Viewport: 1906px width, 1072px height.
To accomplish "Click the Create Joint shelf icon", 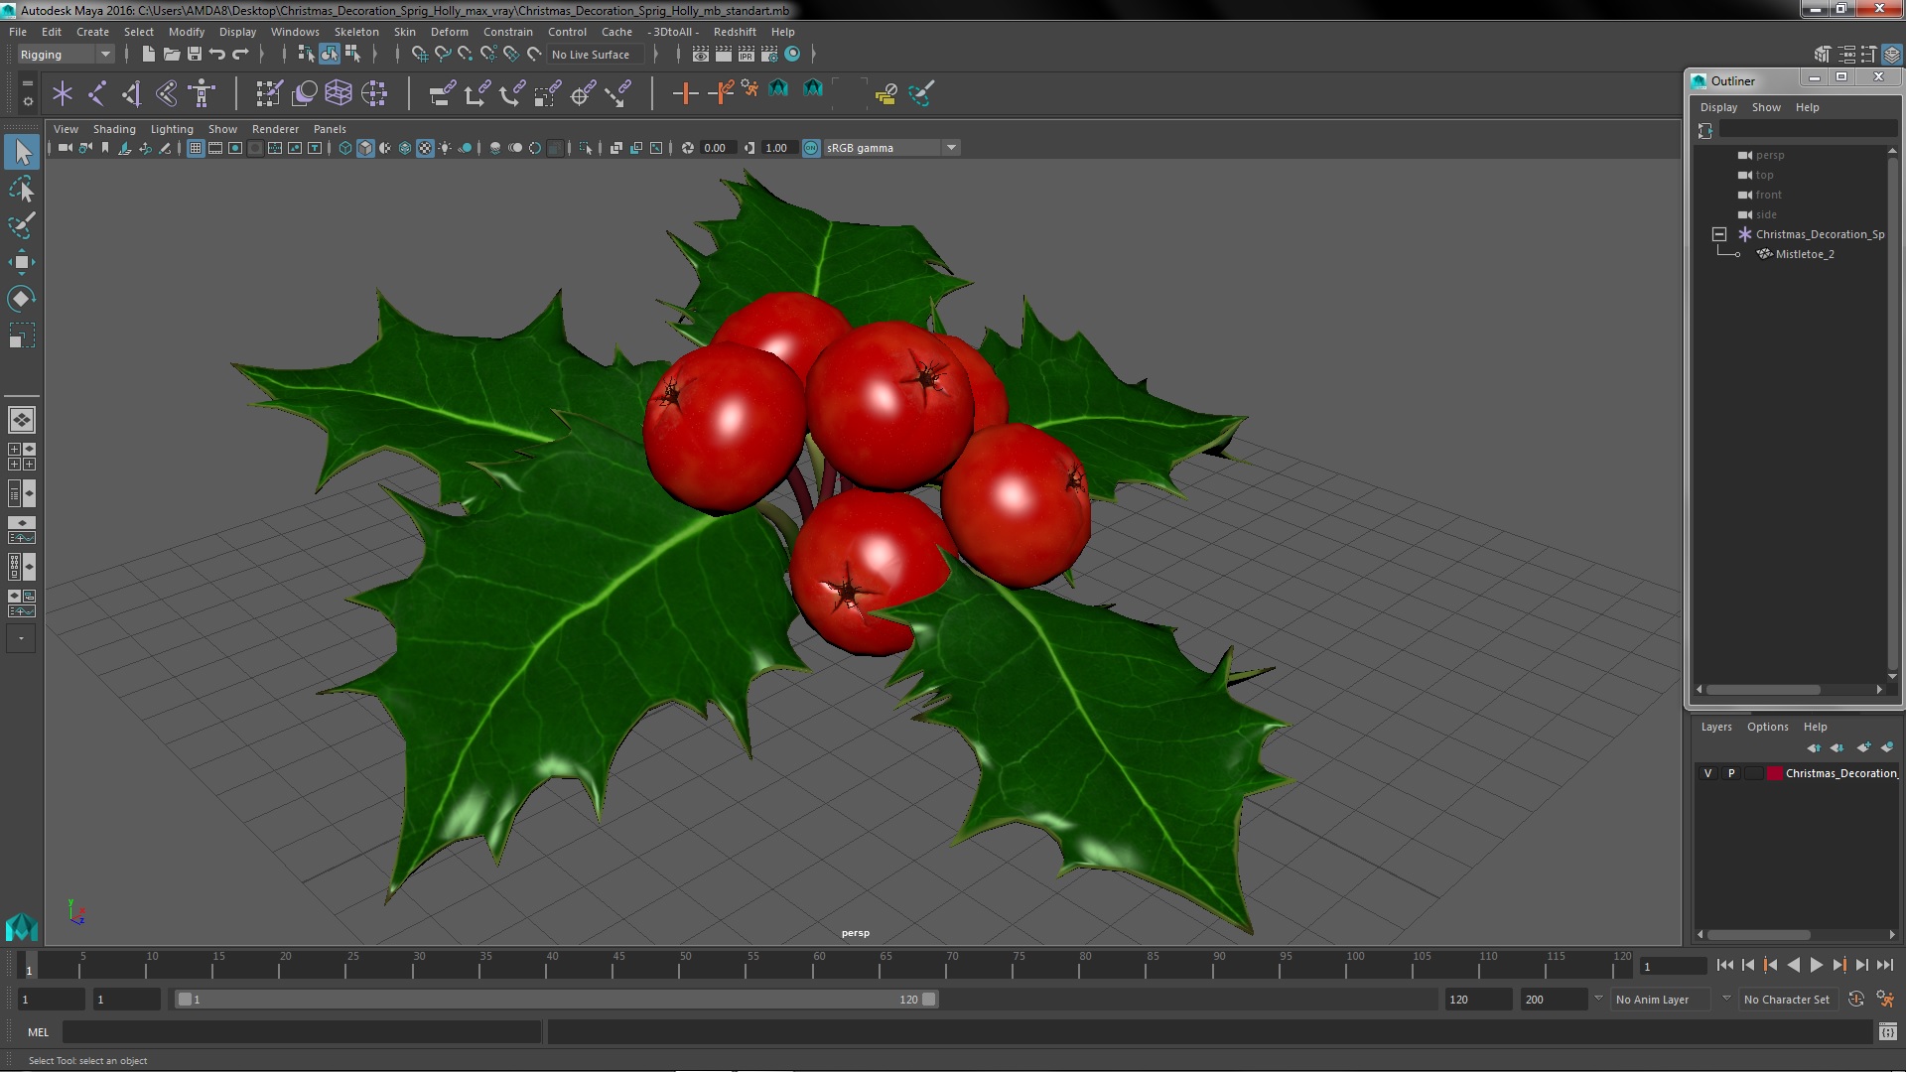I will coord(97,93).
